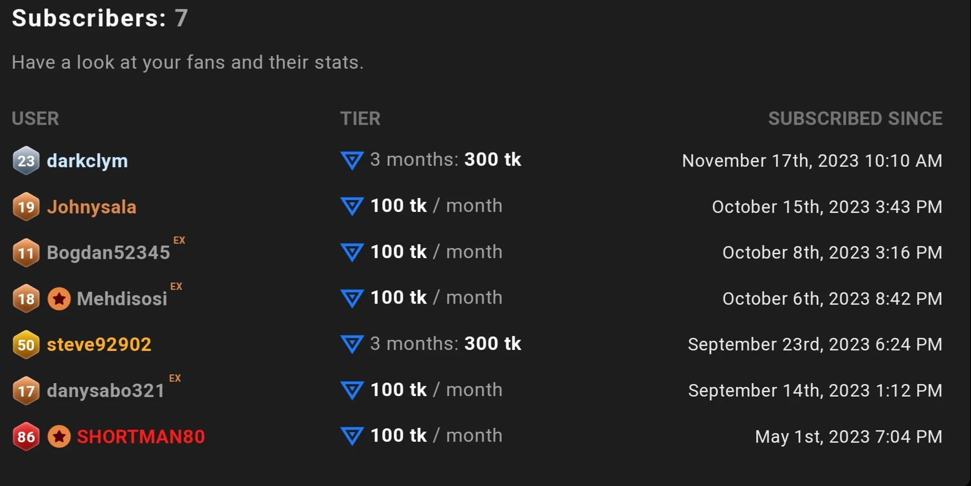
Task: Click the danysabo321 username
Action: 106,390
